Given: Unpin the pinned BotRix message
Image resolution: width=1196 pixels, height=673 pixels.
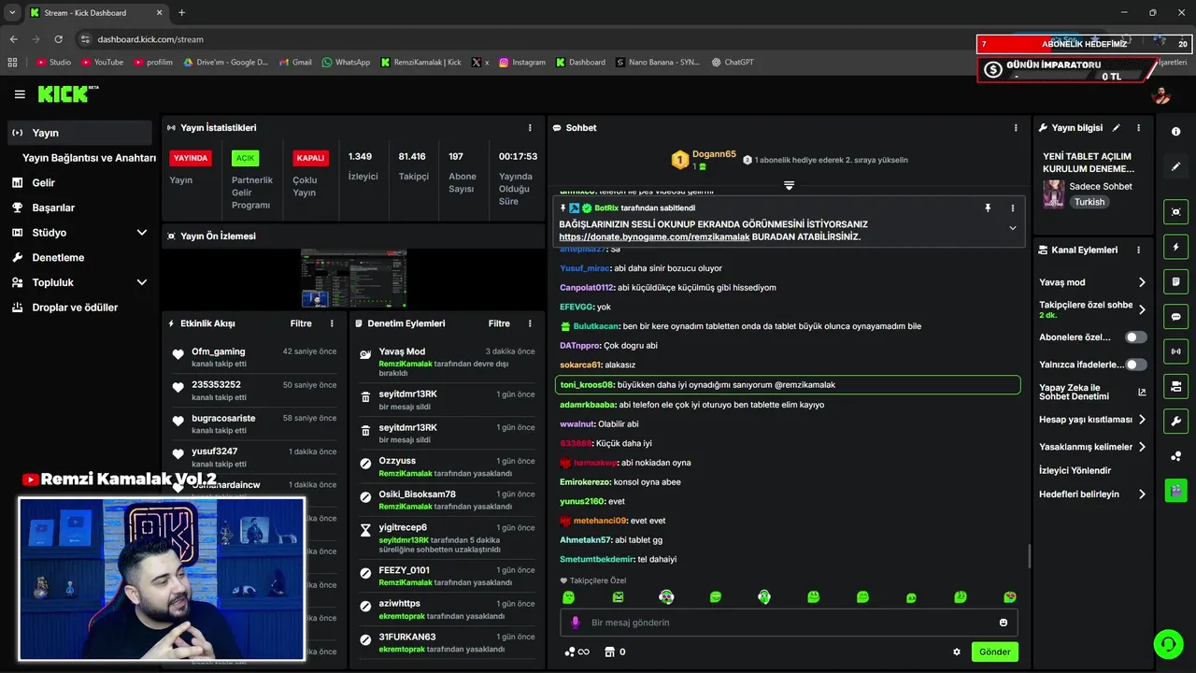Looking at the screenshot, I should tap(988, 208).
